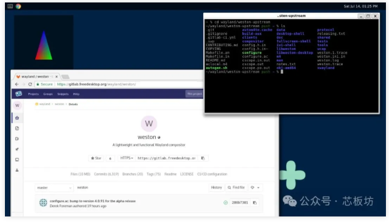Open the Repository sidebar icon
389x222 pixels.
point(17,129)
